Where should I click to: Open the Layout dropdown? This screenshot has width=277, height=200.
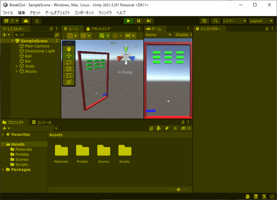click(x=261, y=21)
